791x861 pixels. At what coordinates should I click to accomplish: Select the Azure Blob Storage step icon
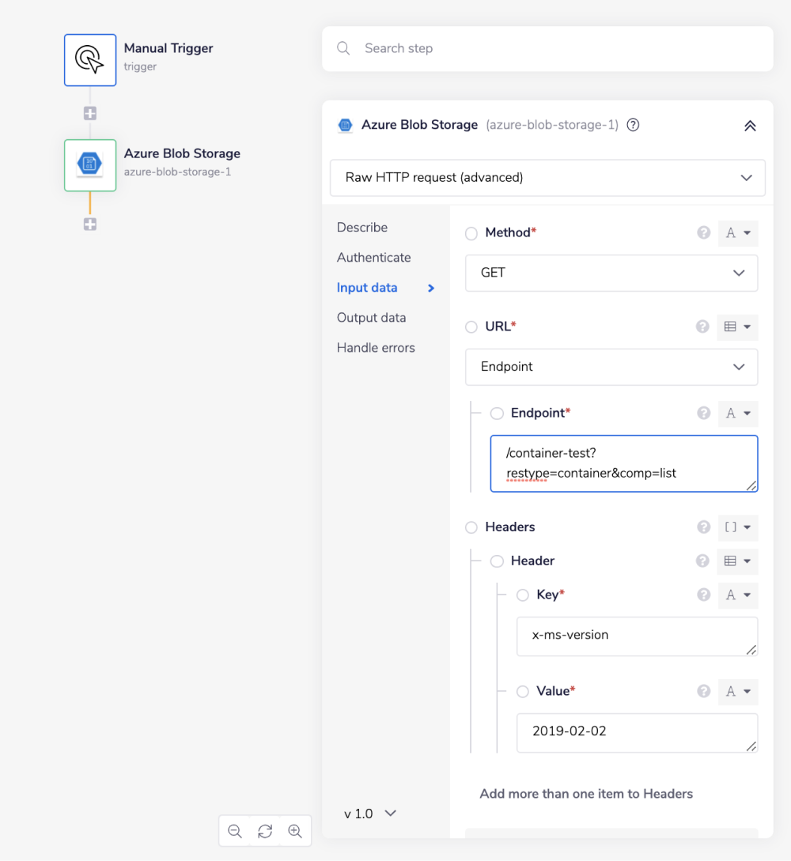pos(90,165)
